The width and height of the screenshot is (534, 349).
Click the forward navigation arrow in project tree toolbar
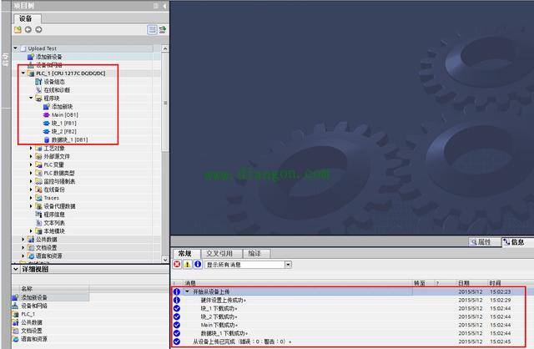[40, 29]
